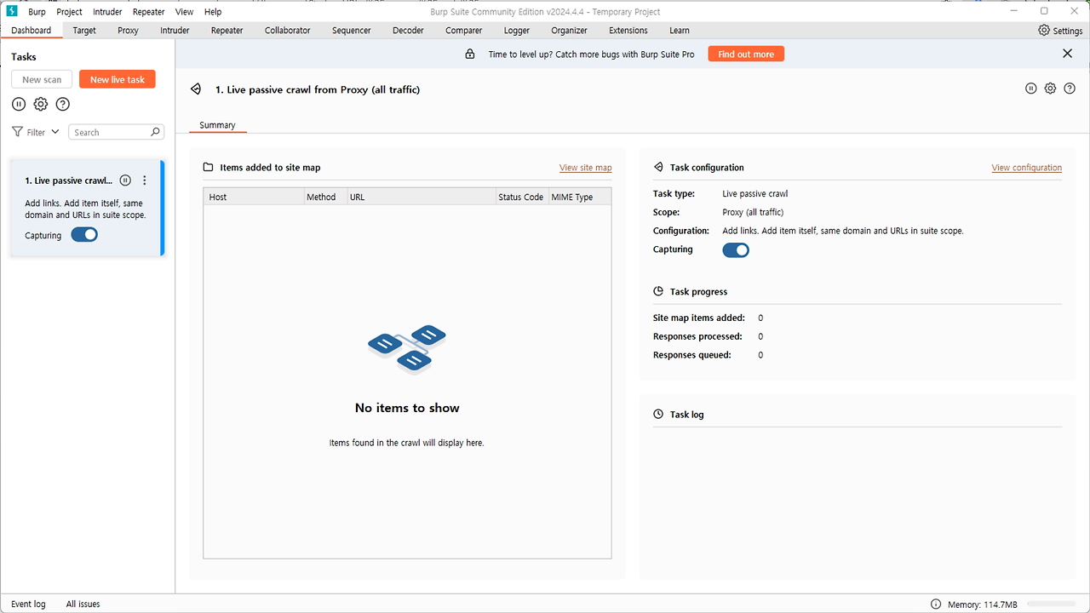Toggle Capturing switch in Task configuration
1090x613 pixels.
[x=736, y=250]
